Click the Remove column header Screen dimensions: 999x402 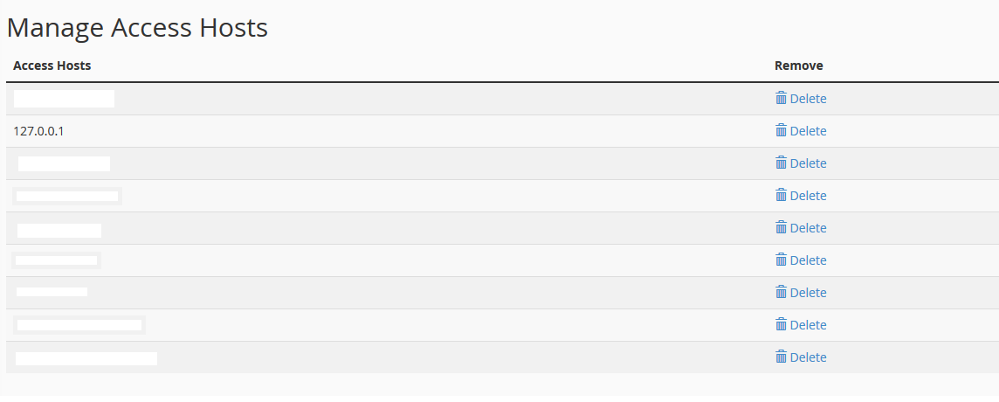pyautogui.click(x=798, y=66)
